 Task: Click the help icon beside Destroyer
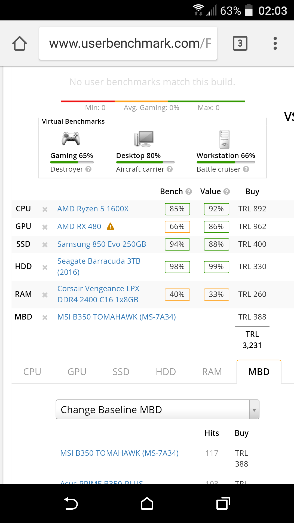tap(88, 169)
